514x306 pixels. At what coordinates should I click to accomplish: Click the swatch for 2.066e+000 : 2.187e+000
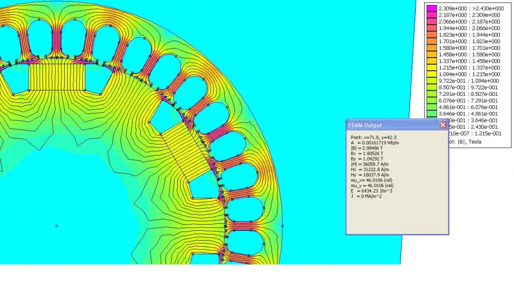pos(432,22)
